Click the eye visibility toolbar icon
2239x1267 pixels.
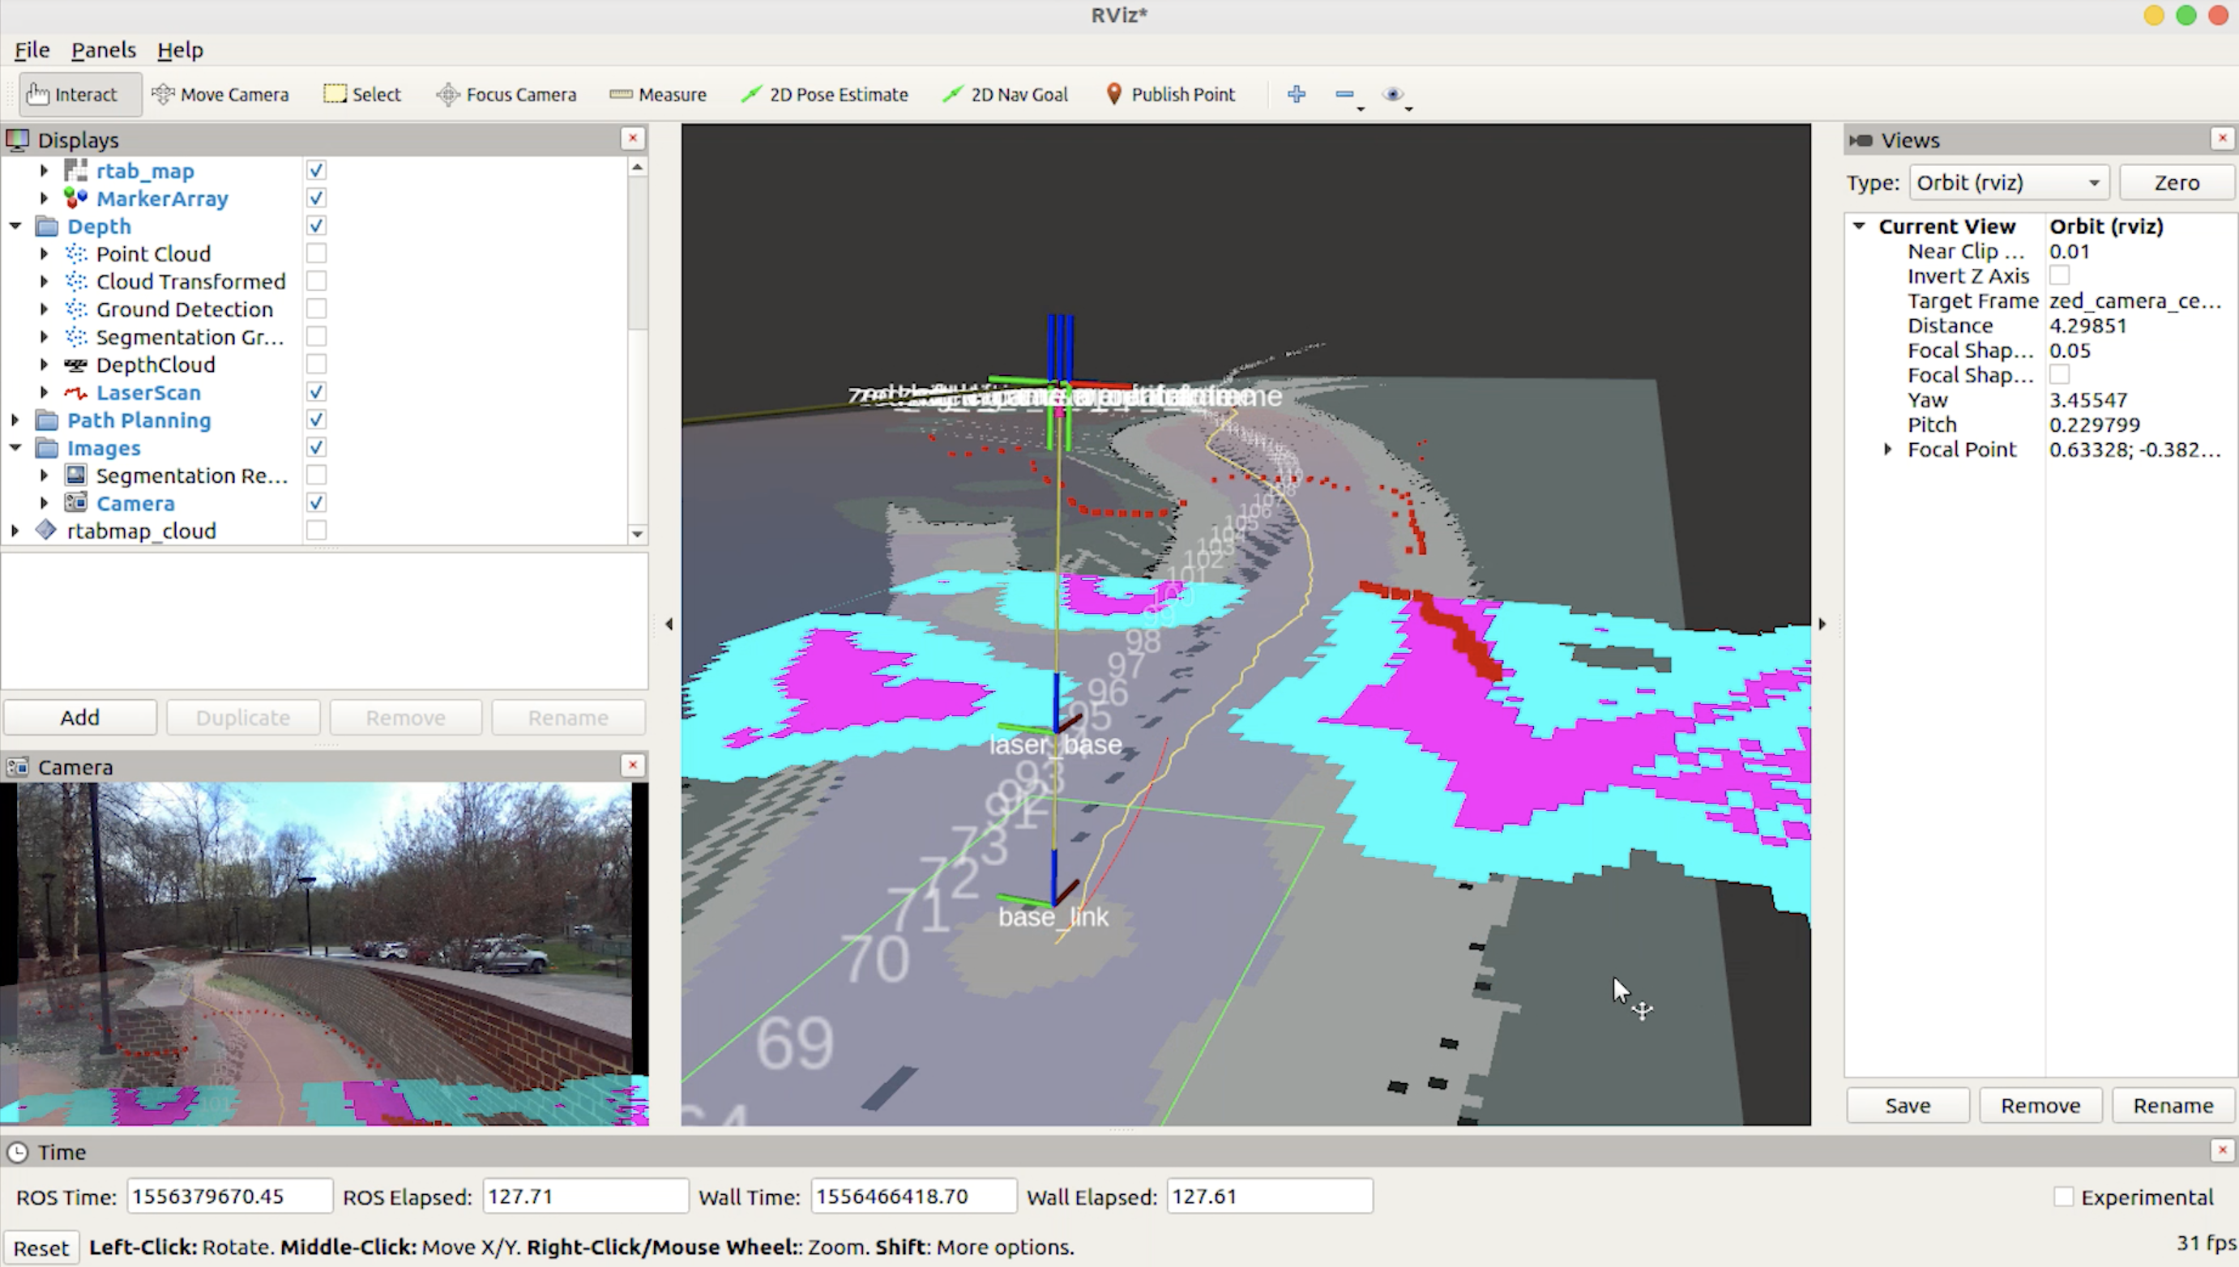point(1391,94)
